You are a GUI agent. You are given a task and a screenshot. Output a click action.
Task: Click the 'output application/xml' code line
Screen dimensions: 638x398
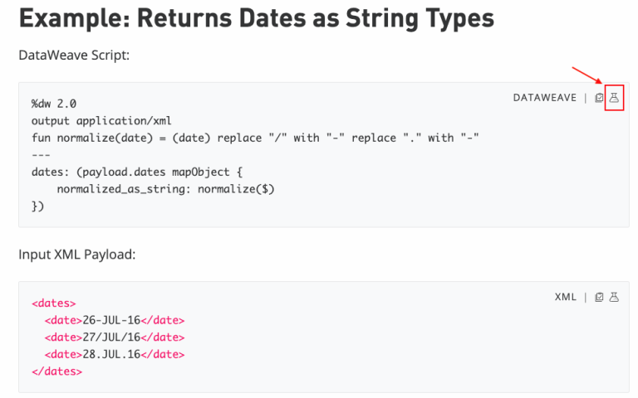click(101, 120)
